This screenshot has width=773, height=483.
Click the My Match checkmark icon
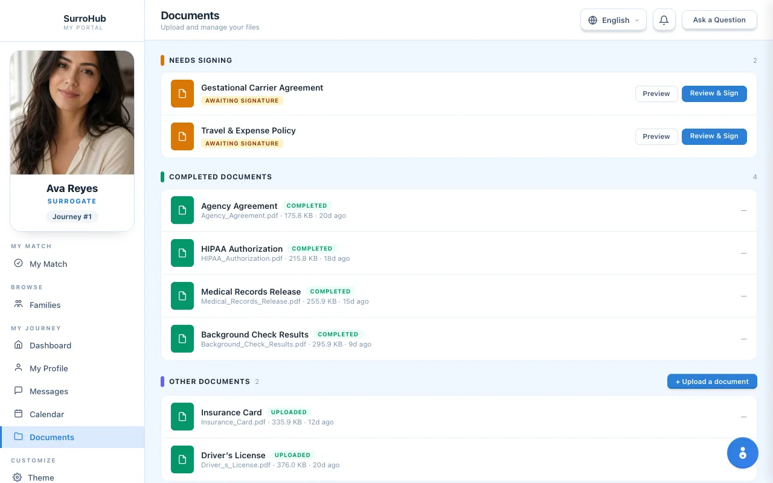point(18,263)
